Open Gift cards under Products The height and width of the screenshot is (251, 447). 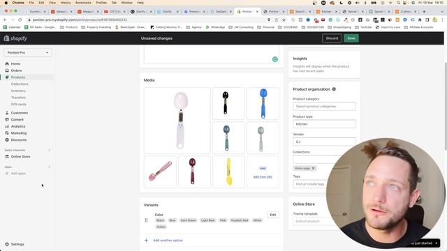(x=19, y=105)
